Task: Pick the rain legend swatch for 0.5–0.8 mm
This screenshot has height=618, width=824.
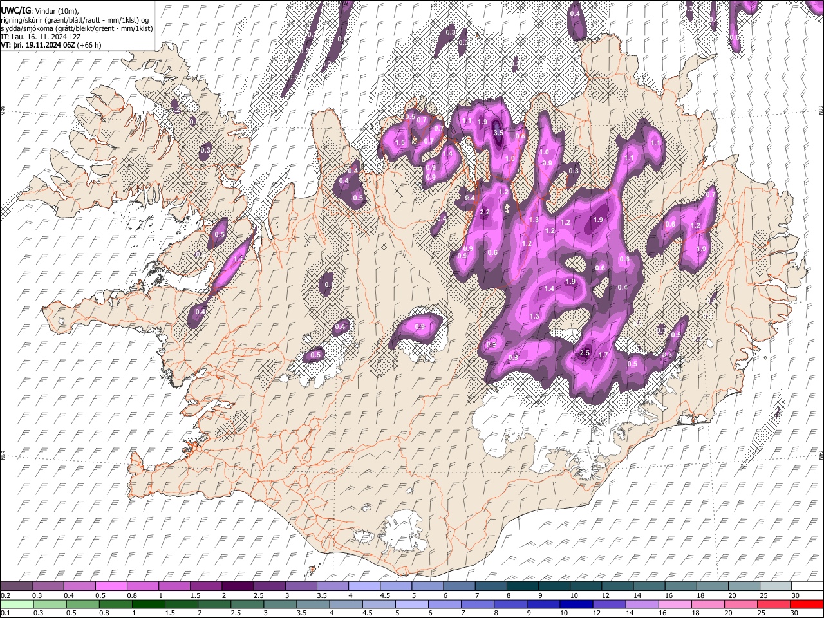Action: [x=82, y=604]
